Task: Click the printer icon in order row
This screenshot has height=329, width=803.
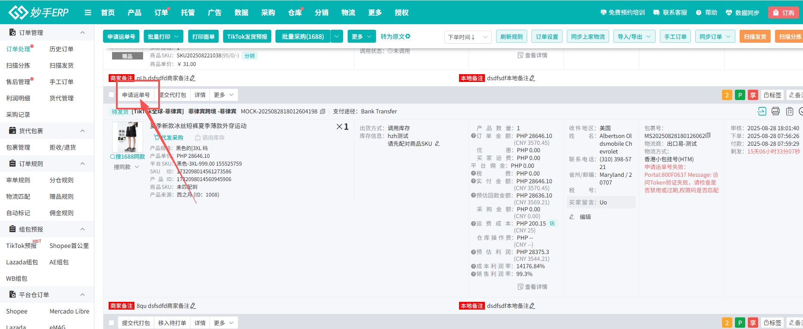Action: click(775, 111)
